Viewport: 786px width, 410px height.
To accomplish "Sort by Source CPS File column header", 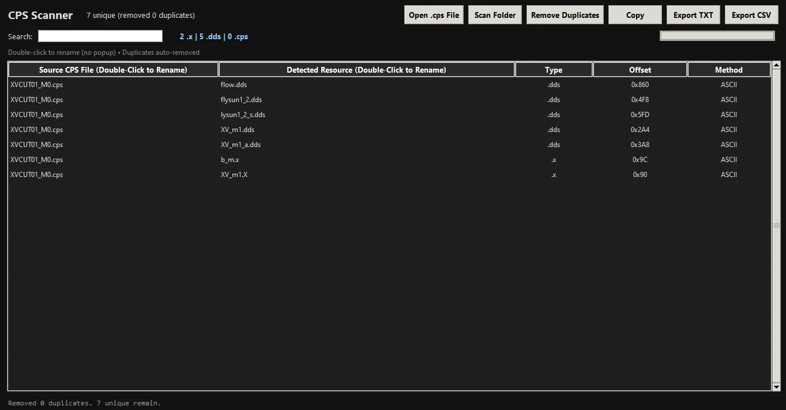I will coord(113,70).
